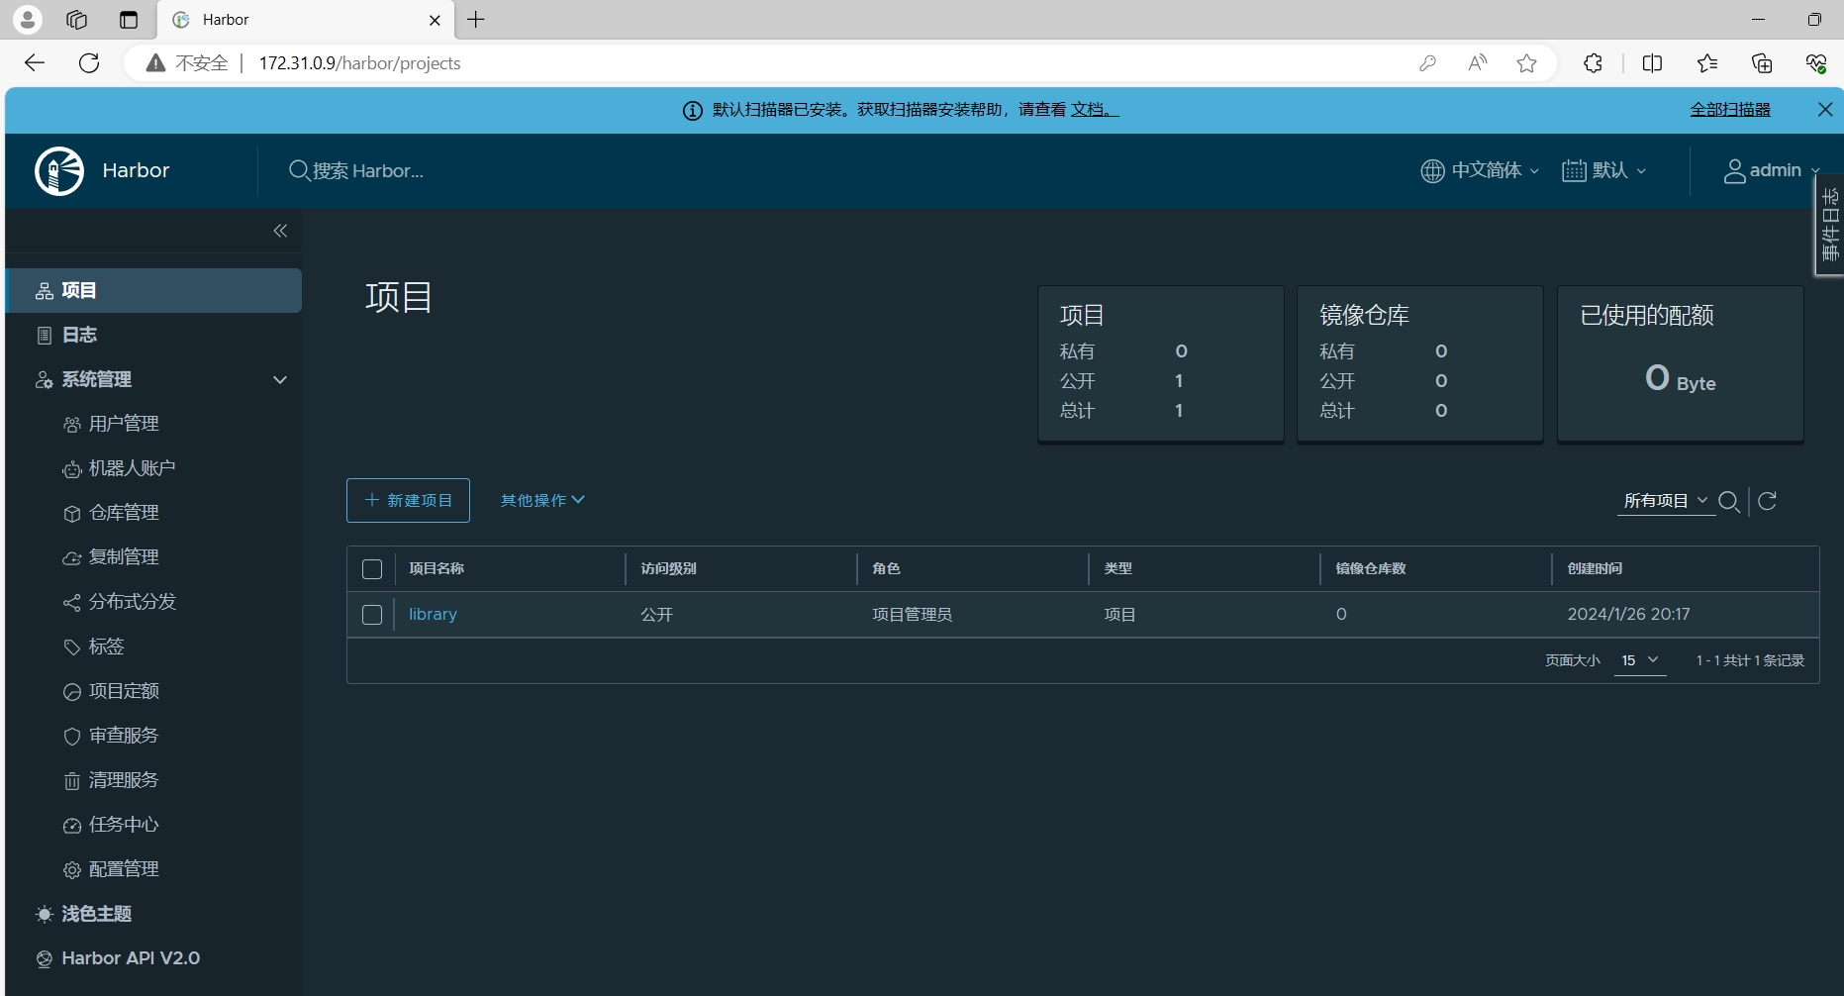Open browser collections icon
The image size is (1844, 996).
pos(1762,63)
